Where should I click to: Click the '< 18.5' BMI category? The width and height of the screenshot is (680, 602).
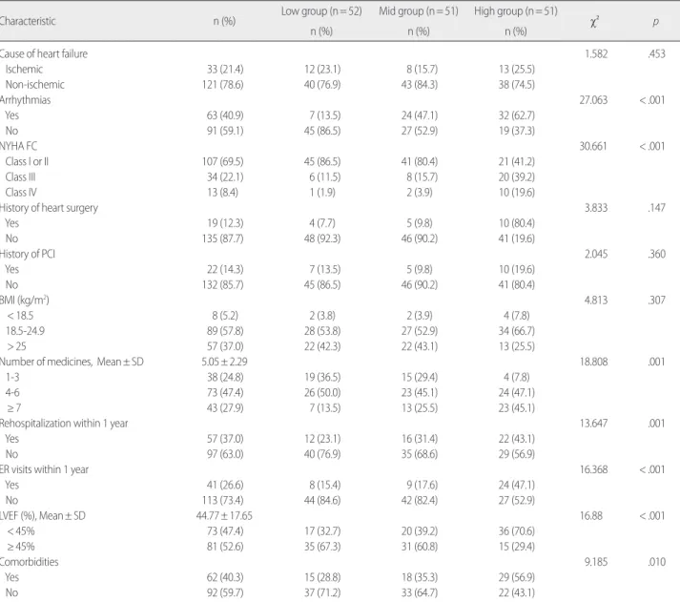[x=20, y=316]
